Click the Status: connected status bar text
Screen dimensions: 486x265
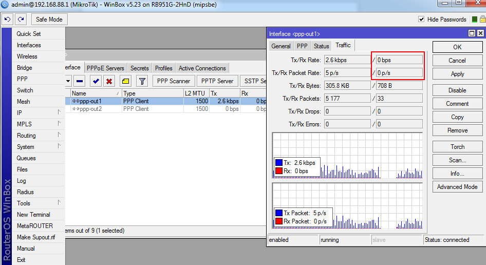[447, 240]
